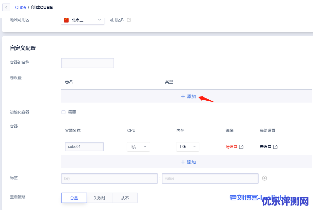This screenshot has width=313, height=210.
Task: Select the 总是 restart policy
Action: click(74, 198)
